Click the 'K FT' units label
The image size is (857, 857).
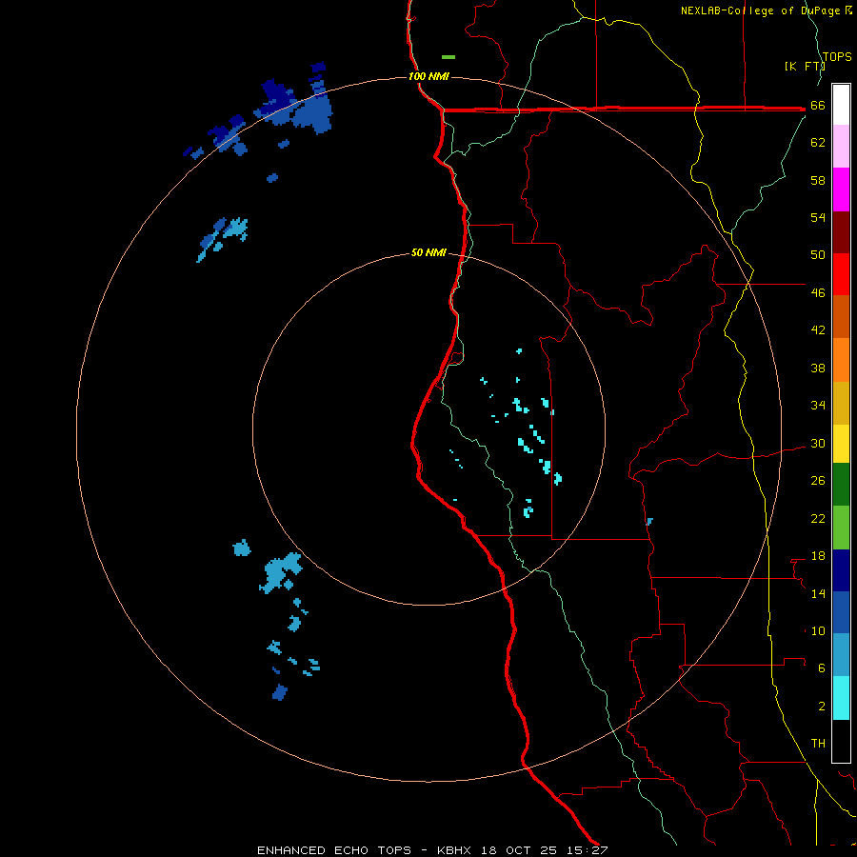tap(805, 66)
